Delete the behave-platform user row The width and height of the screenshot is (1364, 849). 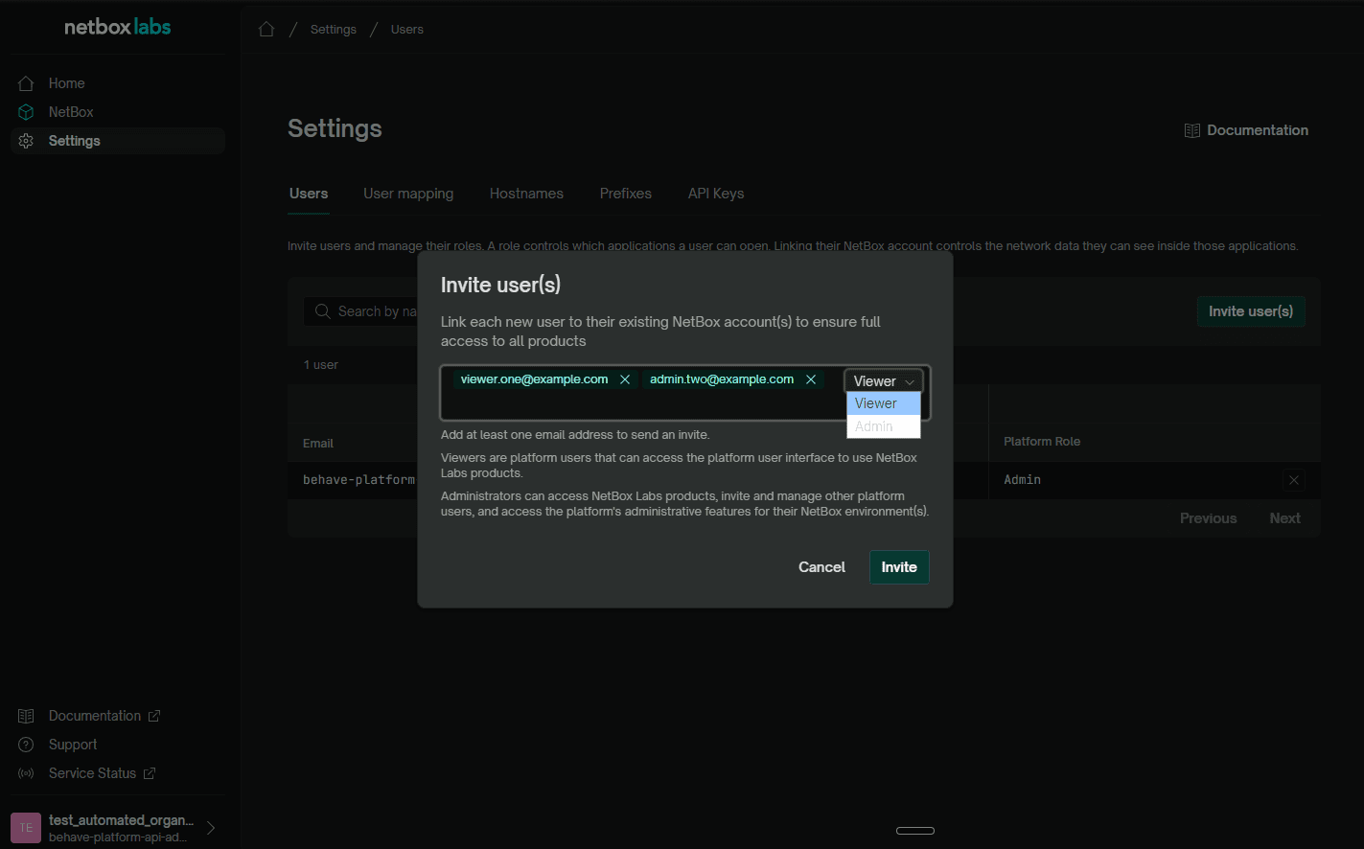(x=1294, y=480)
